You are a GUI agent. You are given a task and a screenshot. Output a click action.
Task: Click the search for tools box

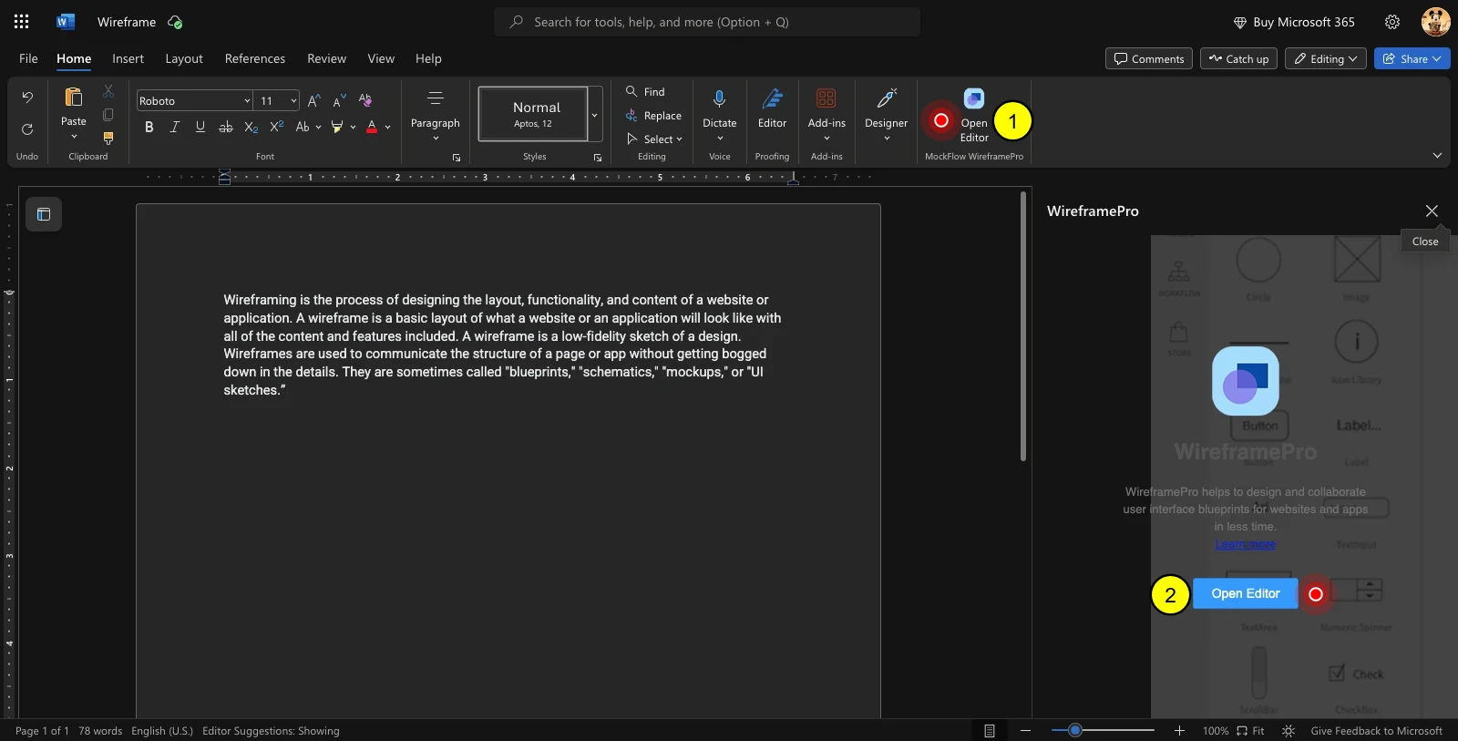coord(707,22)
